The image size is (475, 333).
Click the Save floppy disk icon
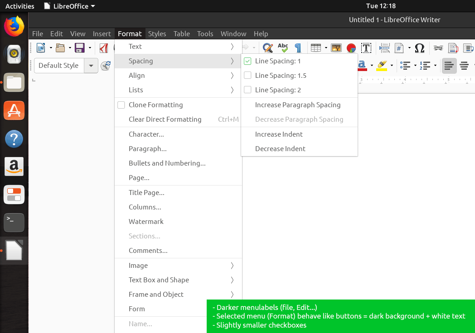click(80, 48)
